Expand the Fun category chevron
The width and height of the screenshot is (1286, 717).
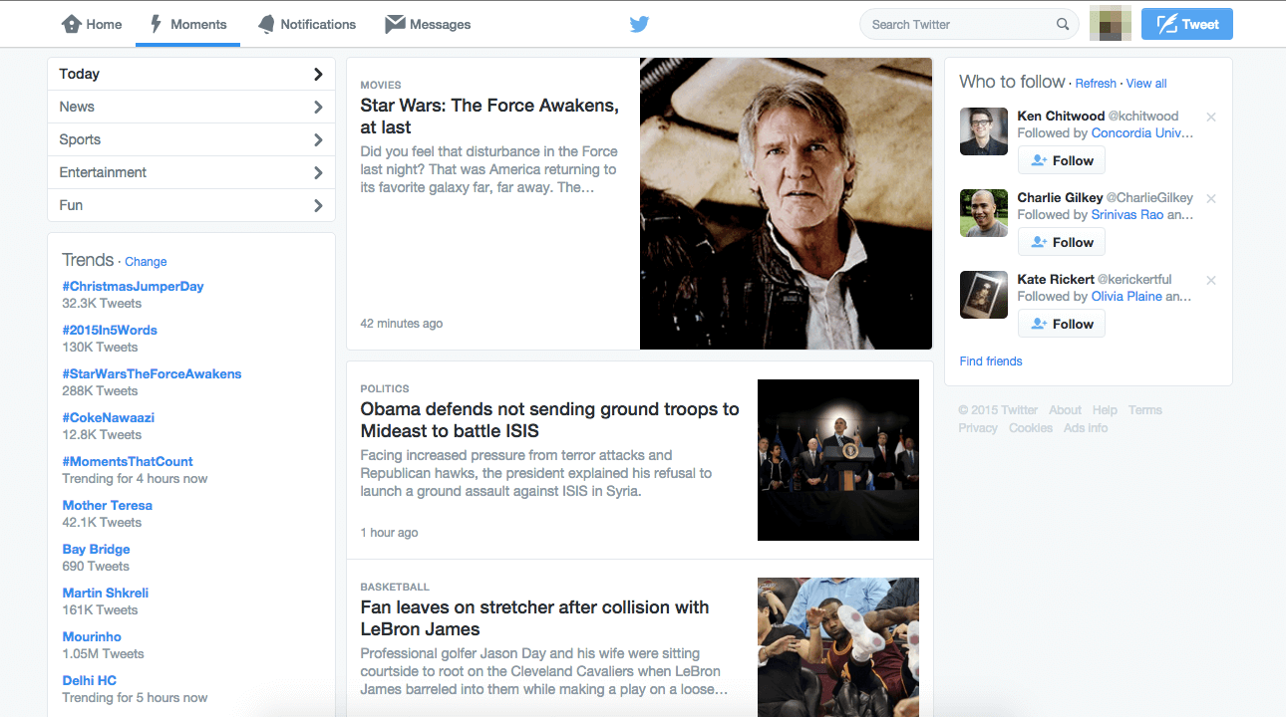[x=318, y=205]
